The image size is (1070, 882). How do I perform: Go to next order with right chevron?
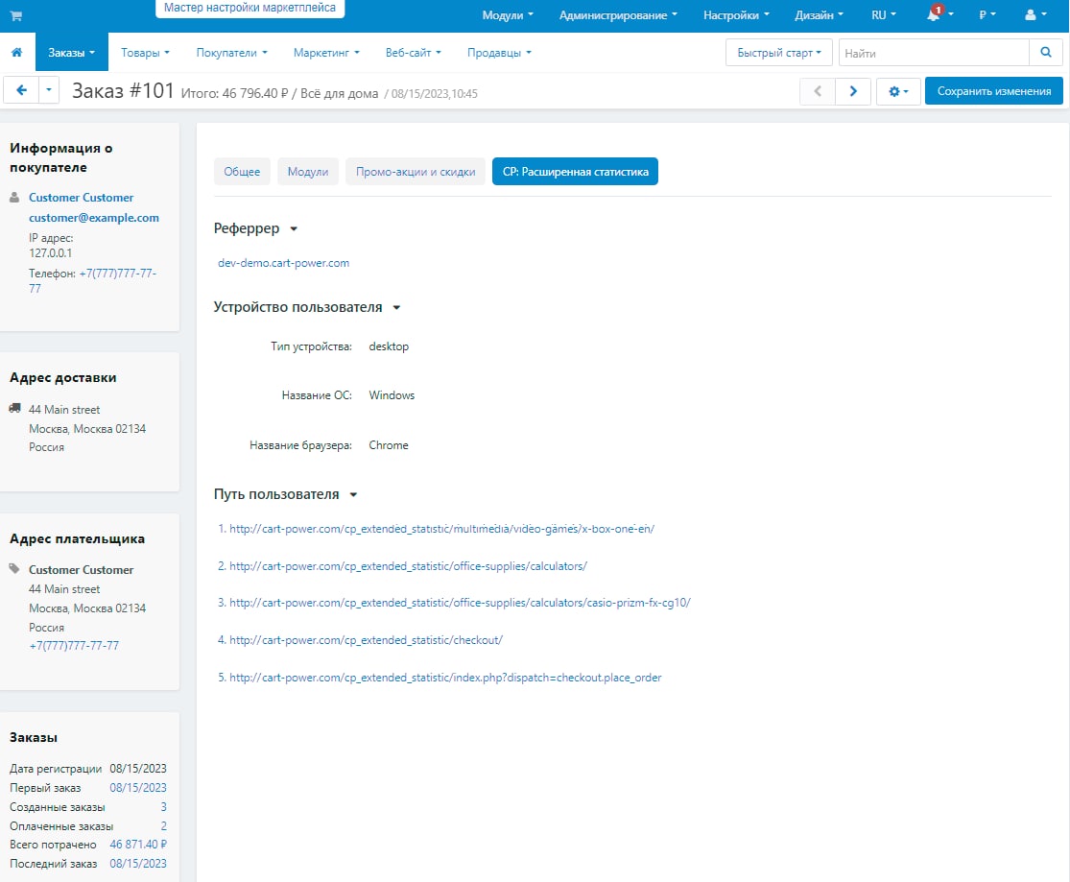click(x=853, y=91)
